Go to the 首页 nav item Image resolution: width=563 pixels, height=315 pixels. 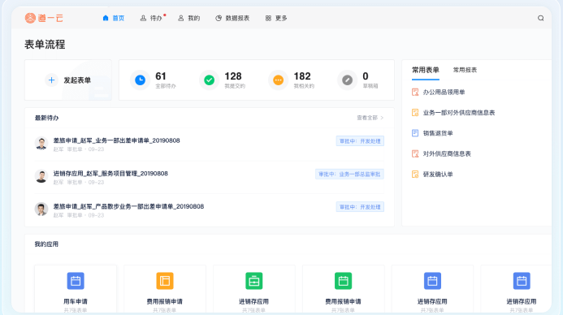pyautogui.click(x=114, y=18)
